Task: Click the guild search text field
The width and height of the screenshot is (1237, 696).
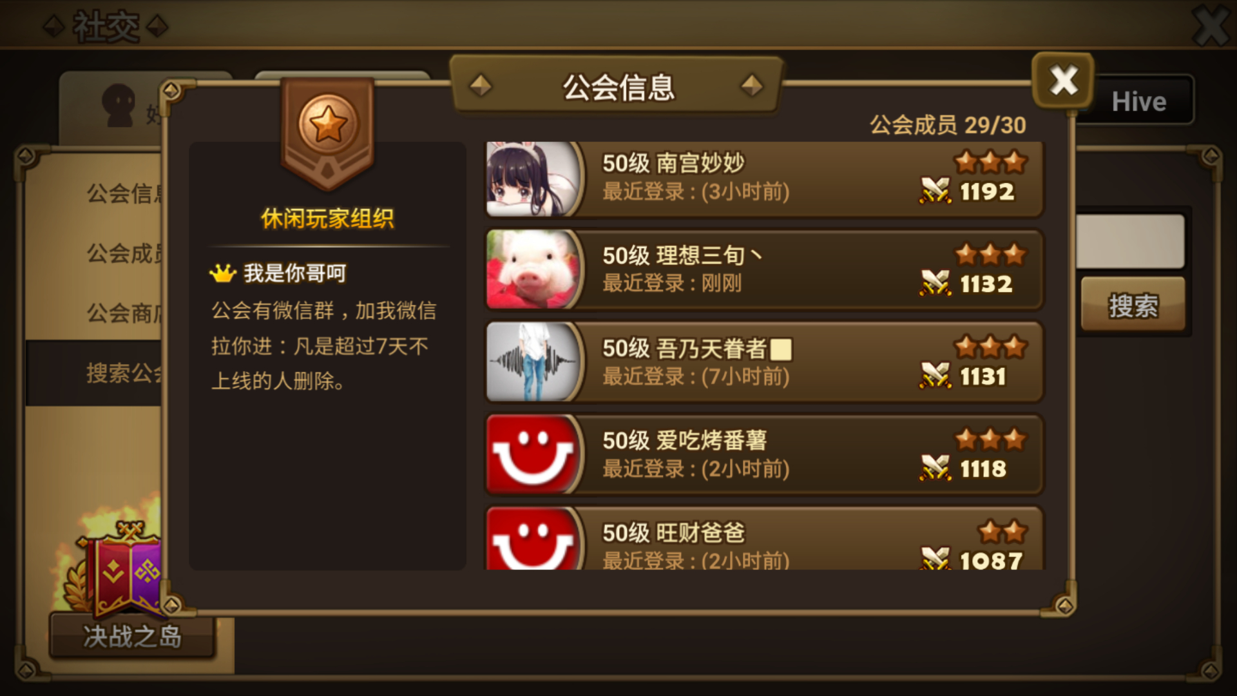Action: [x=1130, y=241]
